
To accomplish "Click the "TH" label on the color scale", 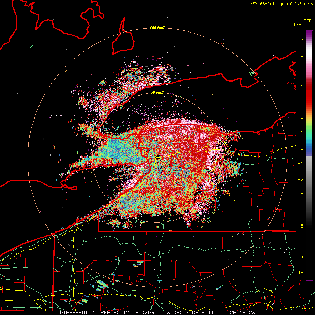I will point(301,272).
